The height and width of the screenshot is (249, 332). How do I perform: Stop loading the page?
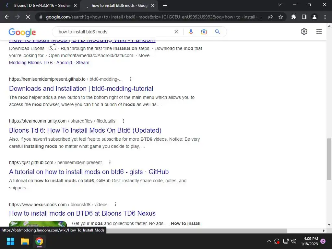coord(28,17)
